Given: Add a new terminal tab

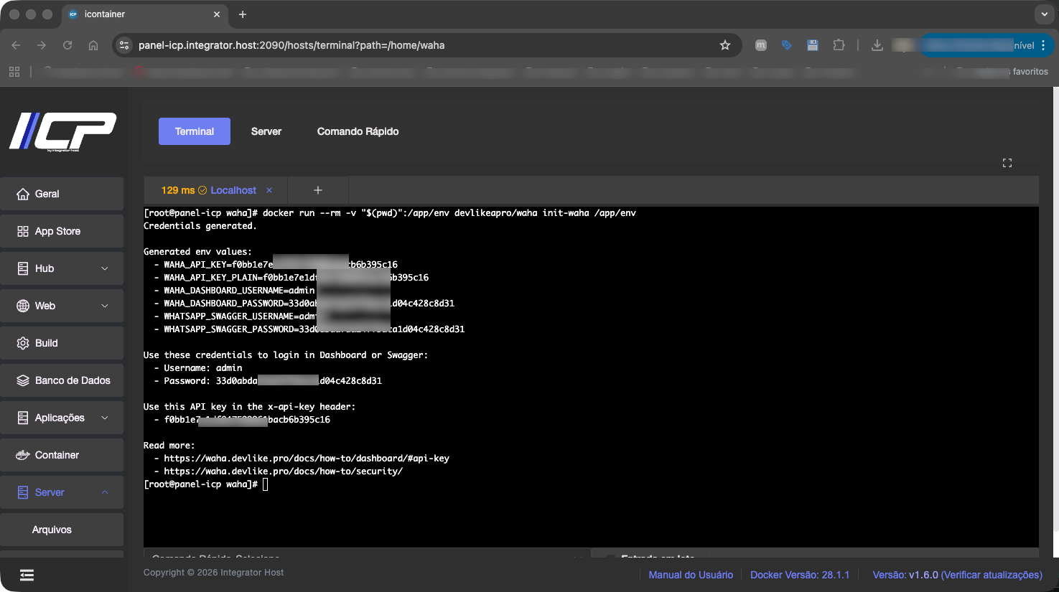Looking at the screenshot, I should click(318, 190).
